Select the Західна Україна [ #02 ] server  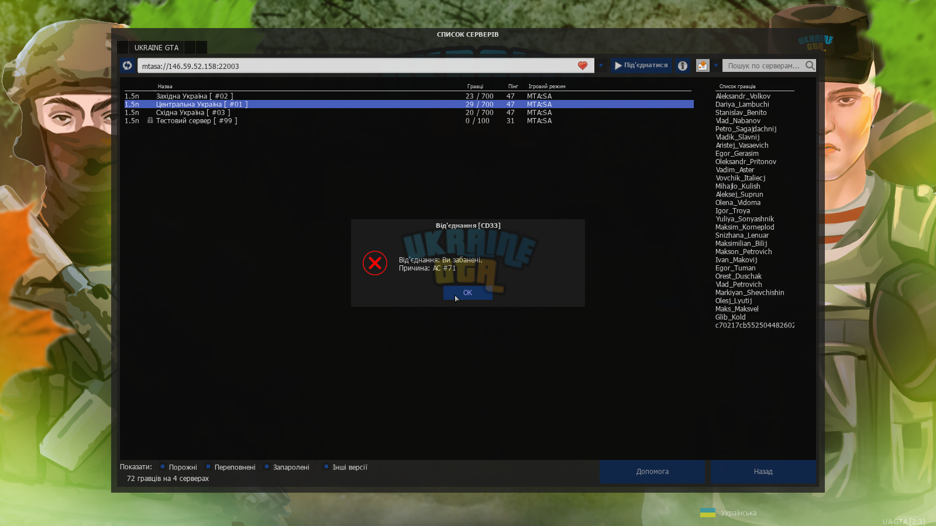tap(409, 96)
